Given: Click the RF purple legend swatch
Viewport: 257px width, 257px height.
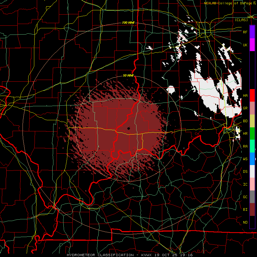Looking at the screenshot, I should (x=252, y=32).
